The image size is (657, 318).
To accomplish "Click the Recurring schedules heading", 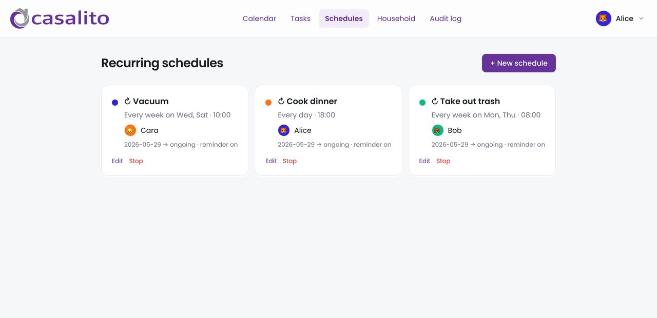I will tap(162, 63).
